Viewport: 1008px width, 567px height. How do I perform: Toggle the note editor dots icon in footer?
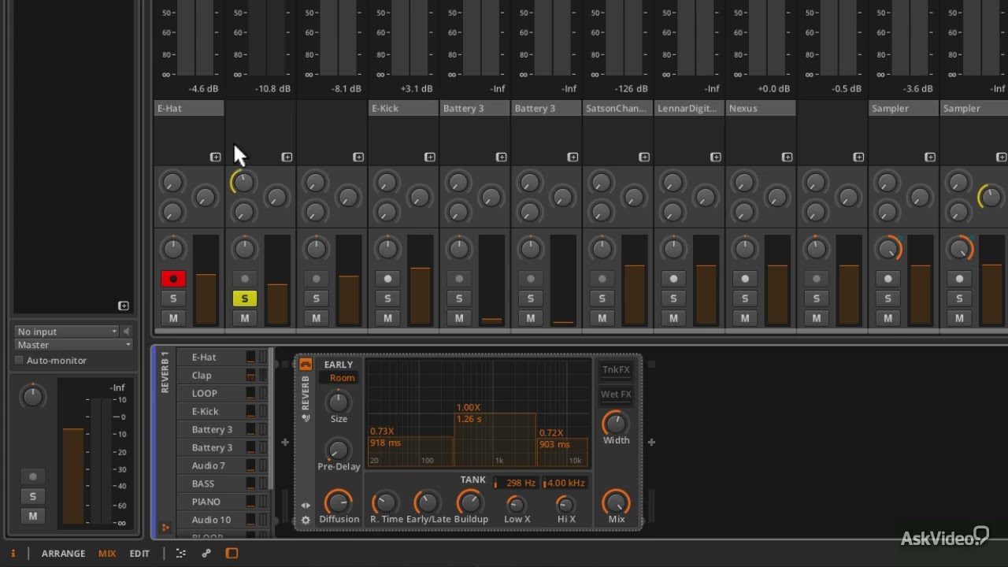(181, 554)
